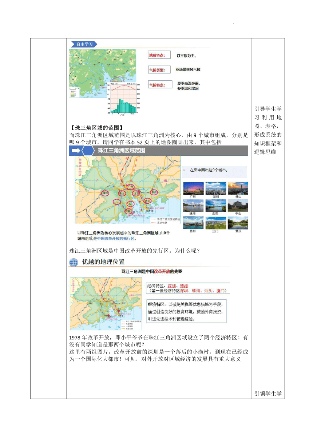Click the circled 肇庆 on the region map

coord(106,193)
